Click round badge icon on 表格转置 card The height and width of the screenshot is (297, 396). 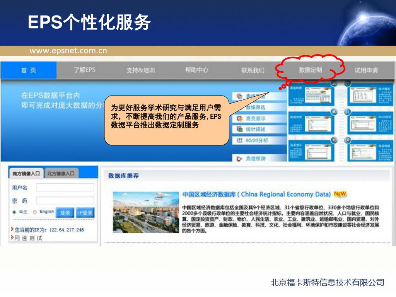tap(335, 83)
